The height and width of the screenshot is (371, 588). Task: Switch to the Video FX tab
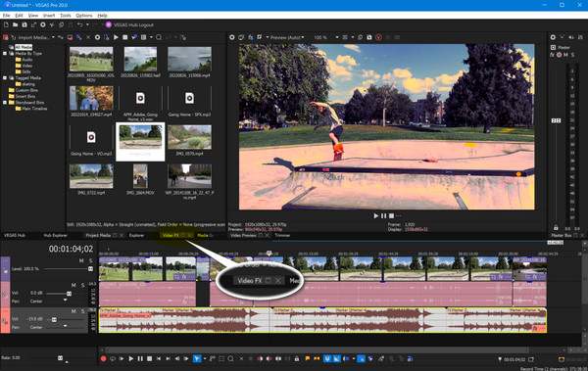171,235
